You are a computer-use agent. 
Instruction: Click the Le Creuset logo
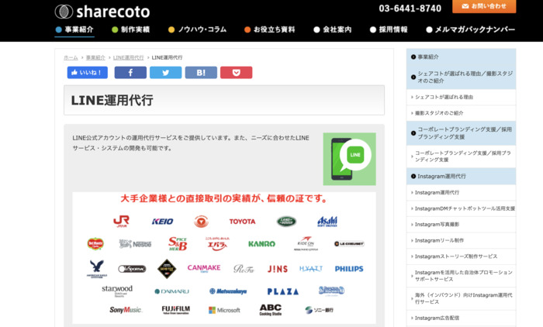click(349, 244)
